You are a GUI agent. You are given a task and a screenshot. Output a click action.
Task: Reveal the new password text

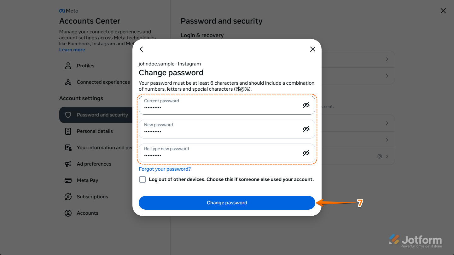pos(306,129)
